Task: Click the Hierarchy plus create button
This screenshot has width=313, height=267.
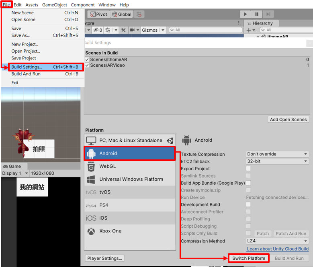Action: 251,30
